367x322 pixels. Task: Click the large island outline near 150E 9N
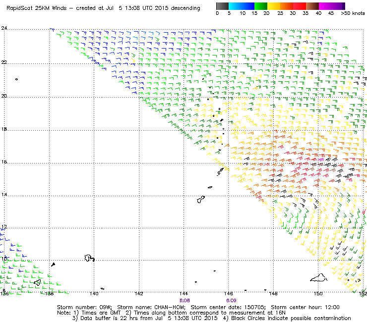[318, 278]
